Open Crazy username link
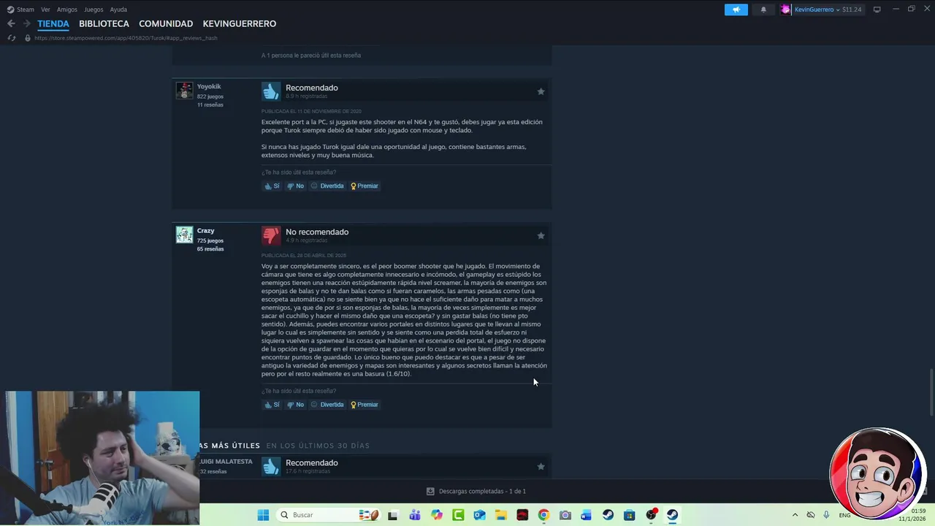This screenshot has height=526, width=935. click(x=205, y=231)
